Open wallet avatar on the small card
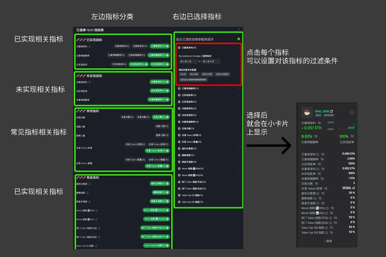386x257 pixels. 307,113
